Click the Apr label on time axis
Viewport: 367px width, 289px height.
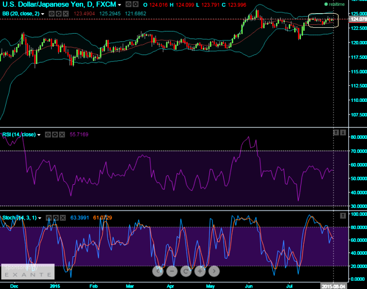point(171,286)
